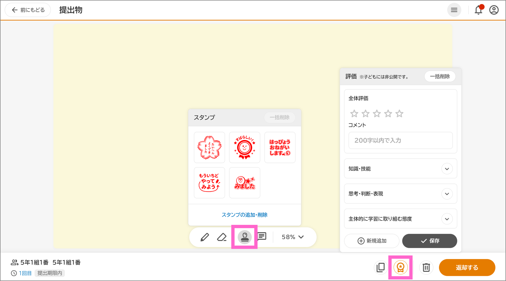Select the すばらしい medal stamp
Image resolution: width=506 pixels, height=281 pixels.
[244, 147]
